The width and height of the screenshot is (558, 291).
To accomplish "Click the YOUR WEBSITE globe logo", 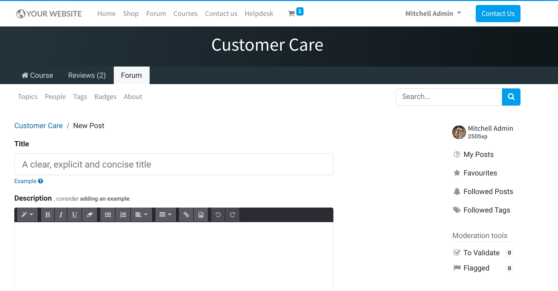I will click(49, 14).
